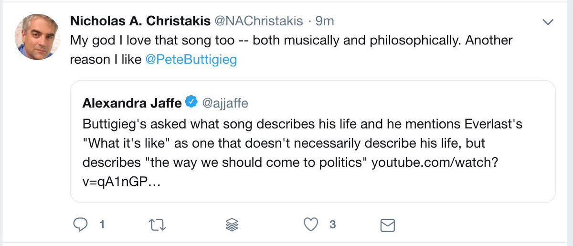Click the 9m timestamp
The image size is (573, 246).
[x=325, y=21]
